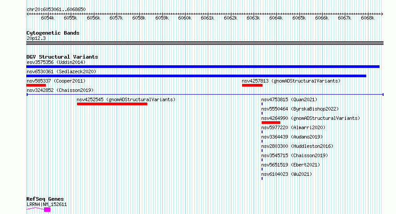Viewport: 396px width, 214px height.
Task: Click the thin blue nsv3242852 span line
Action: coord(205,95)
